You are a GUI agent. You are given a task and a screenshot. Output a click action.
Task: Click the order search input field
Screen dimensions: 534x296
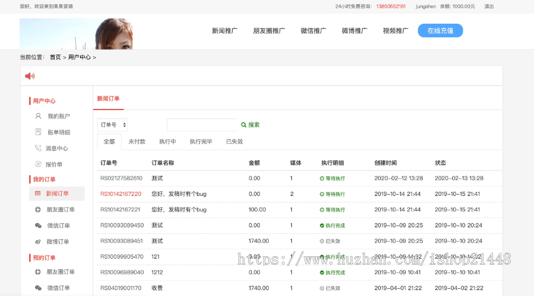coord(201,125)
